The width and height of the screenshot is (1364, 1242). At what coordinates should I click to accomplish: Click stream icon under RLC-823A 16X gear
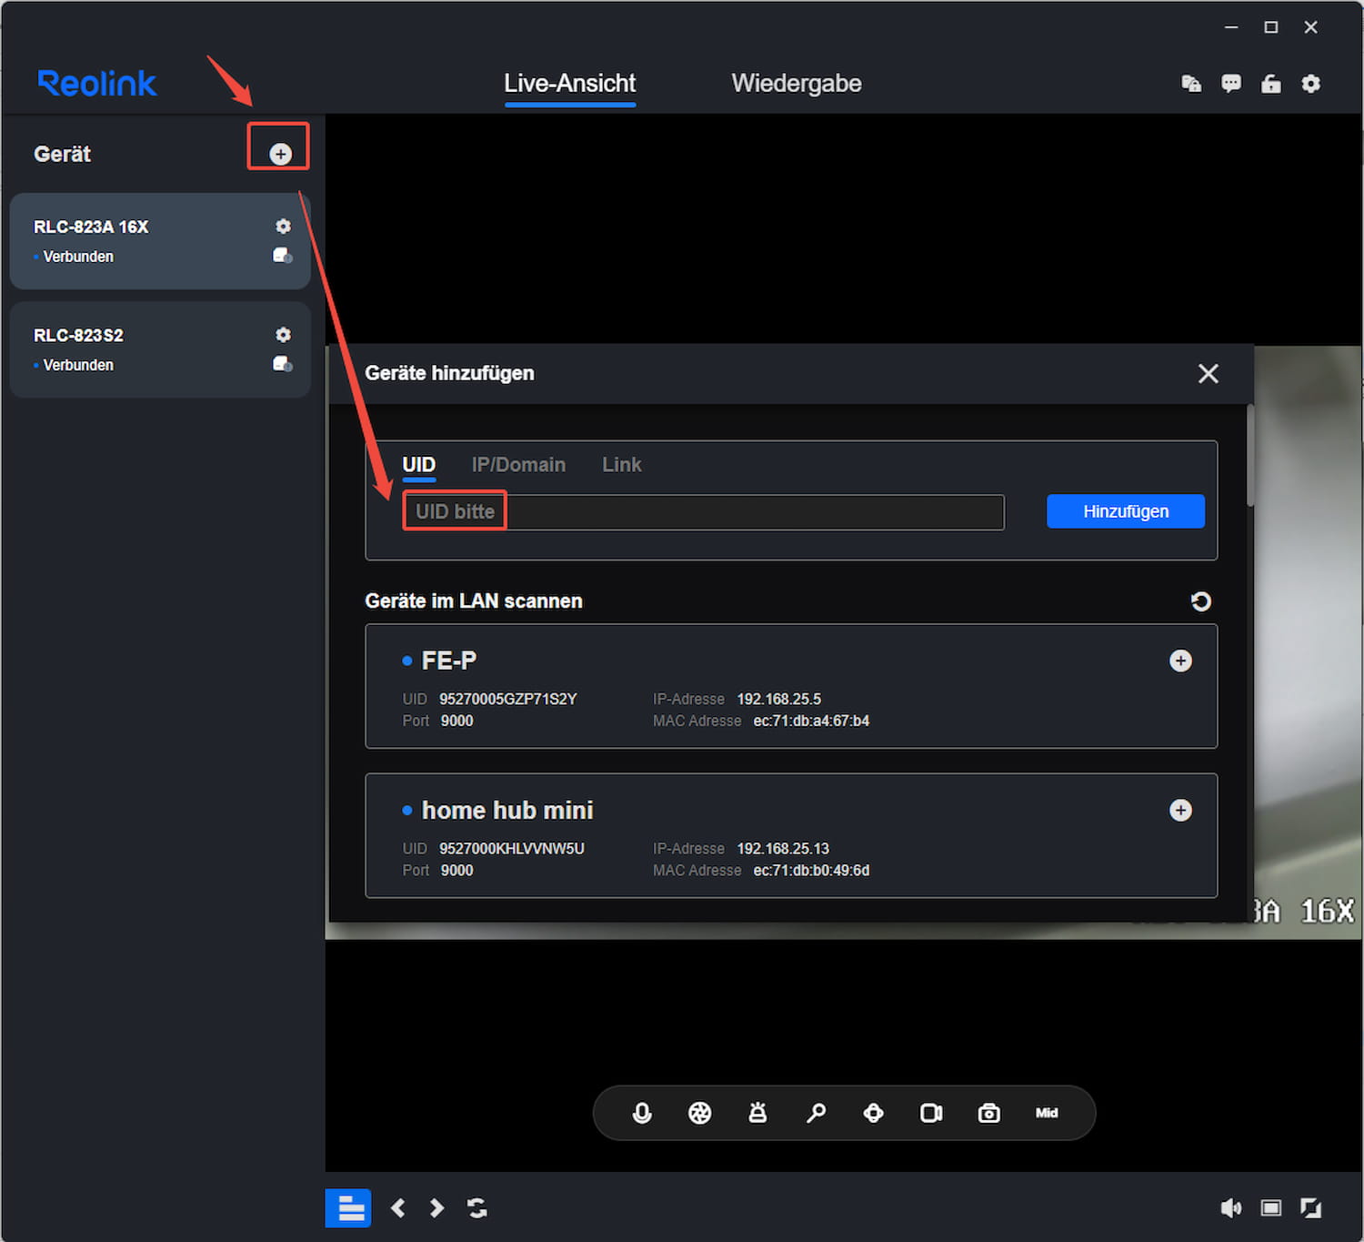[283, 256]
